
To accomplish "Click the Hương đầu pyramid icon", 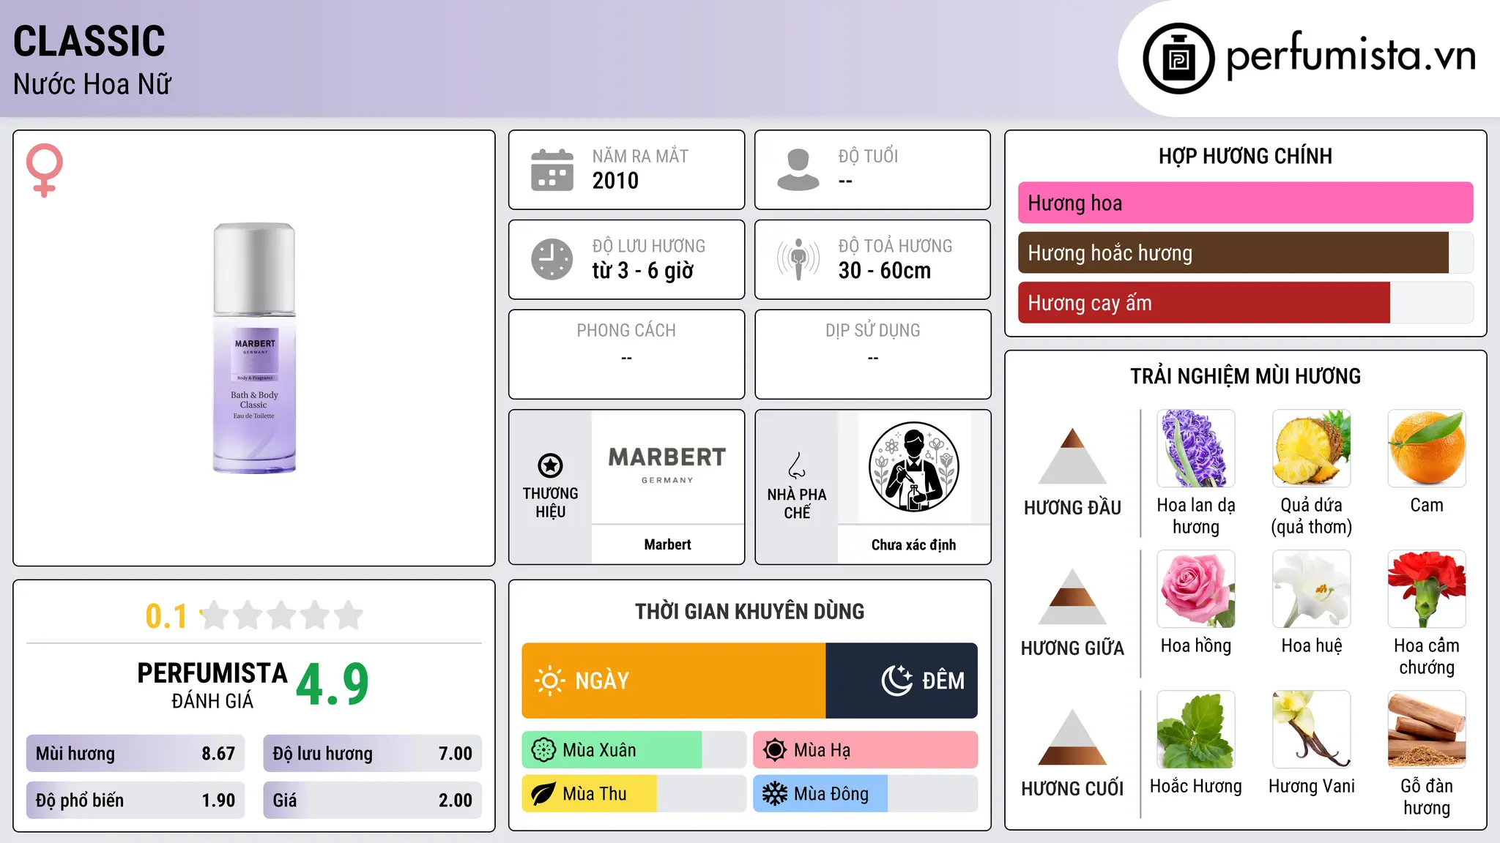I will pyautogui.click(x=1072, y=456).
